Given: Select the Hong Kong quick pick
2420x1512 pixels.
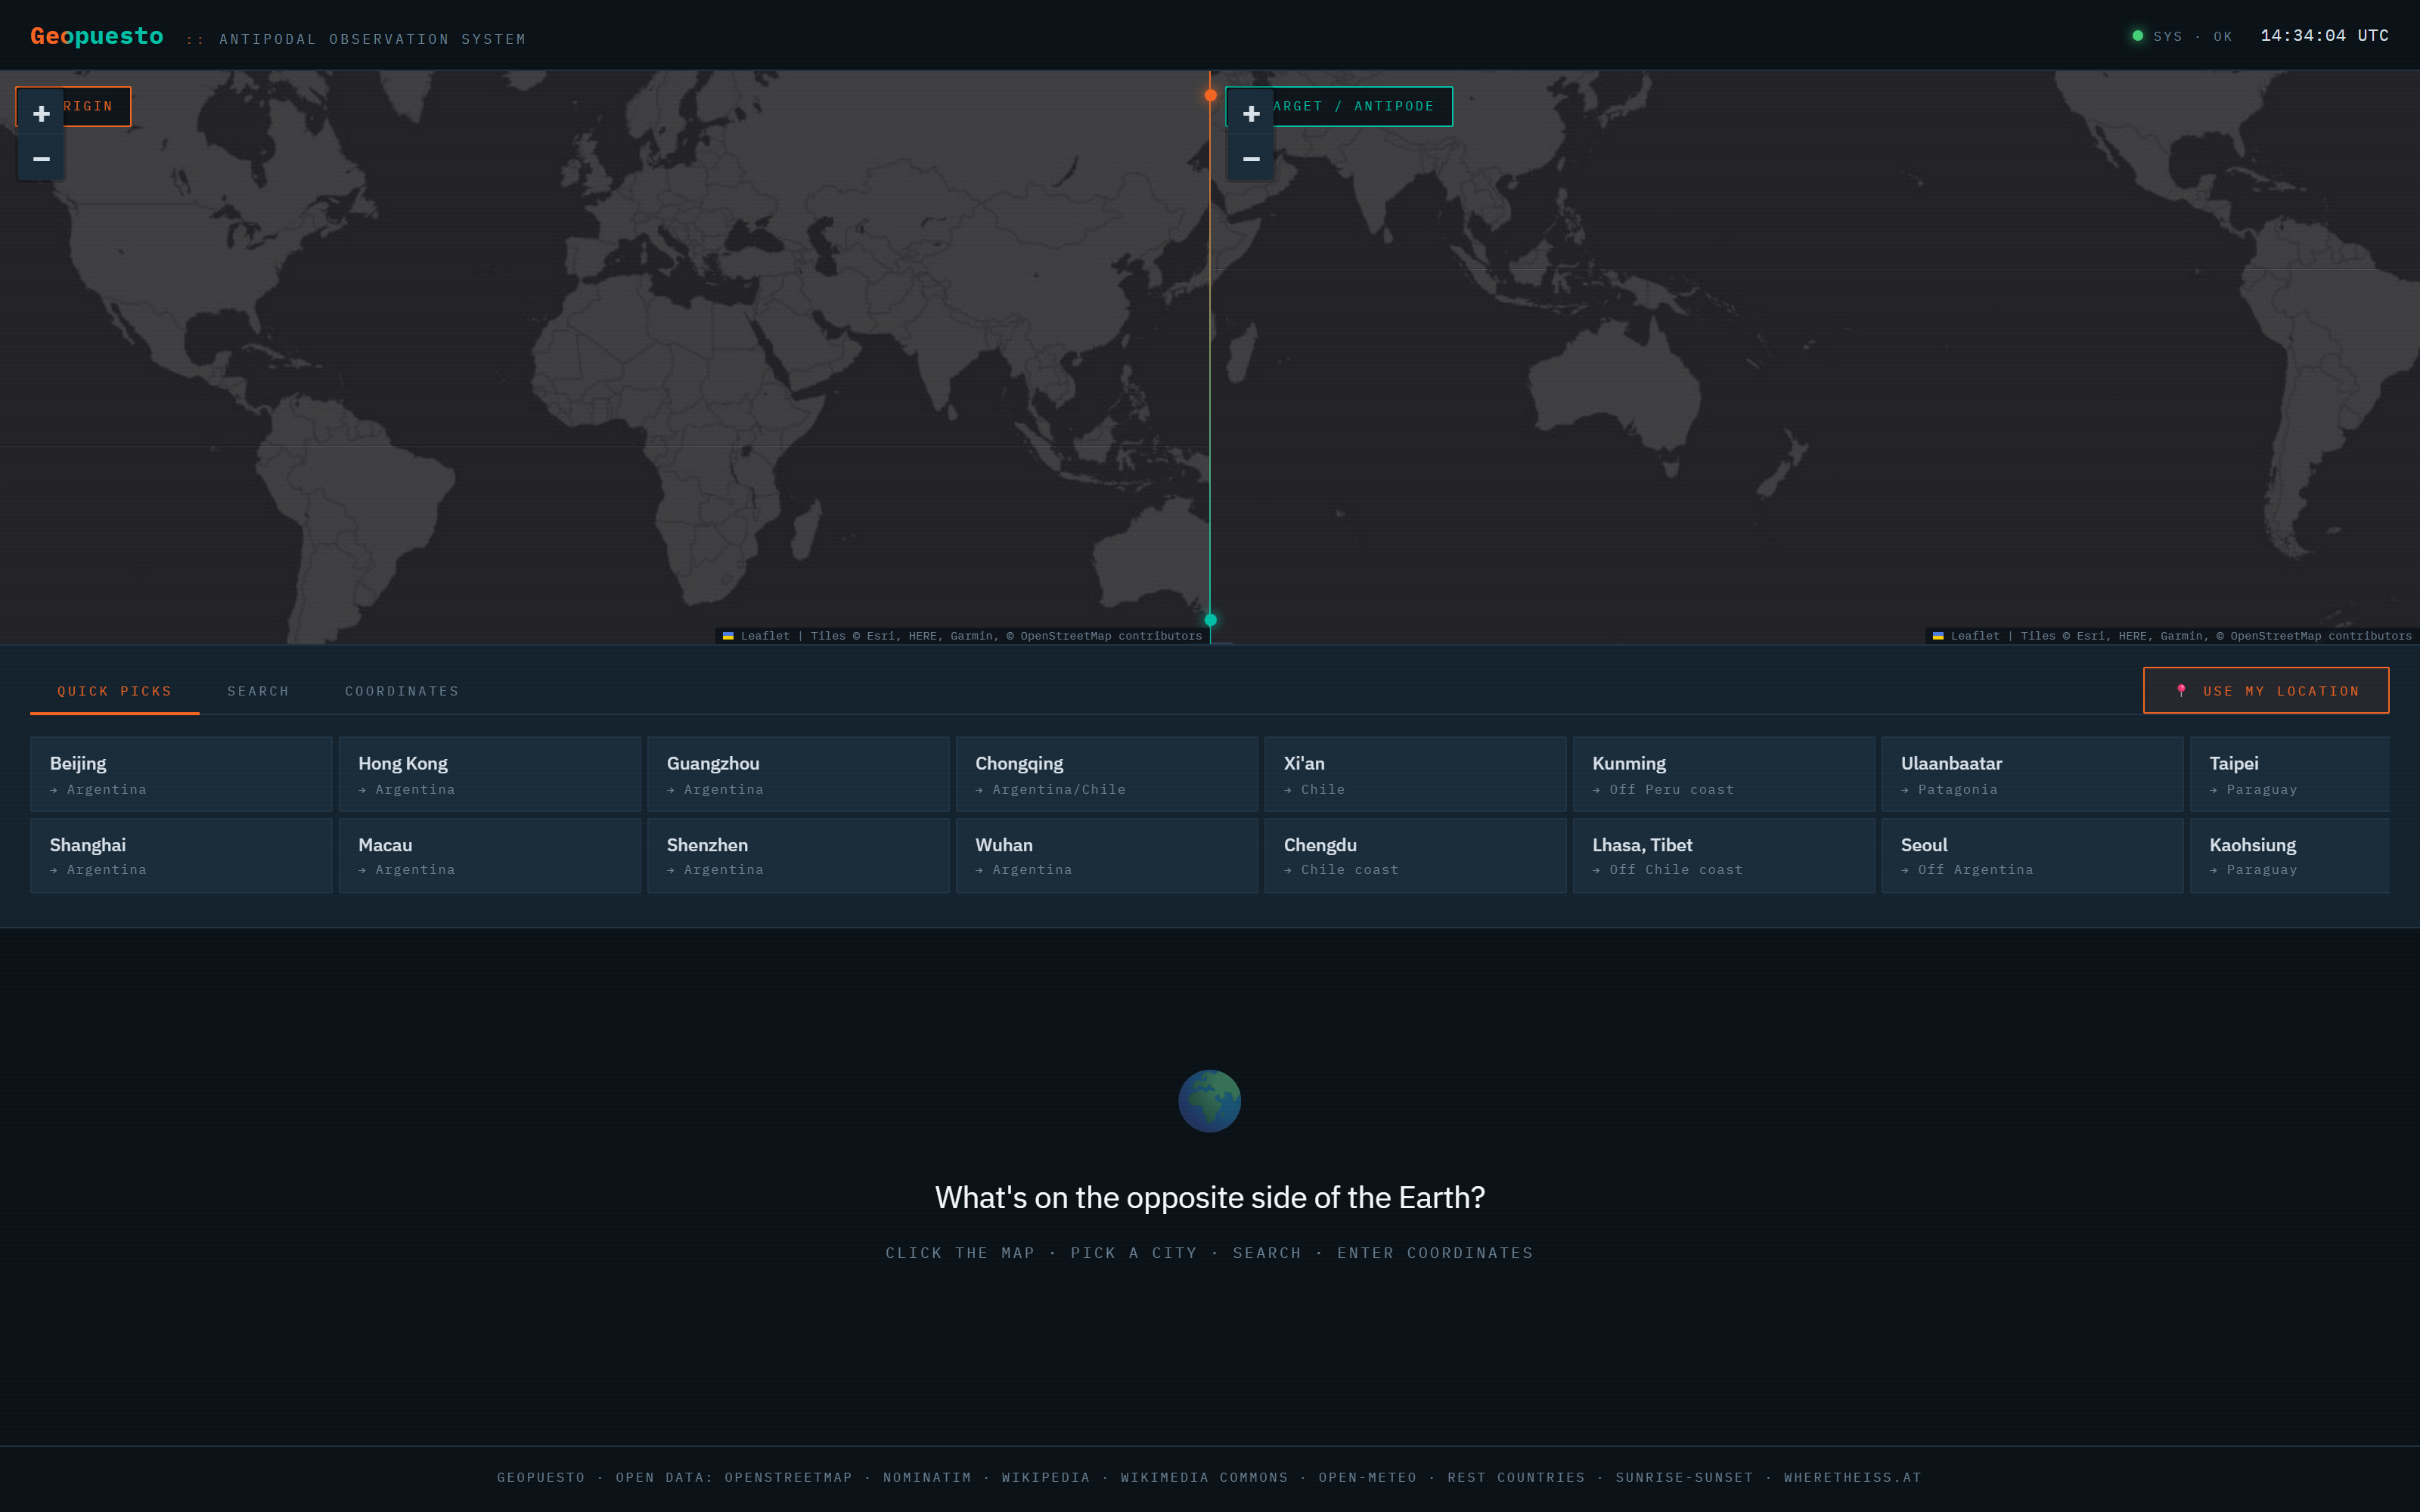Looking at the screenshot, I should (490, 774).
